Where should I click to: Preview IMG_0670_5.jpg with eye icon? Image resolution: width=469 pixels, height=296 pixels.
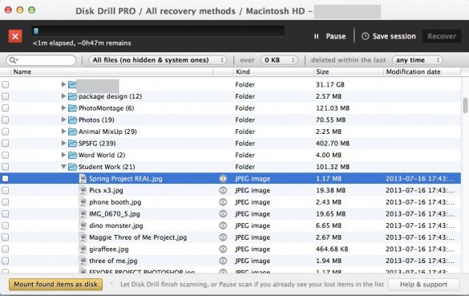click(x=223, y=213)
